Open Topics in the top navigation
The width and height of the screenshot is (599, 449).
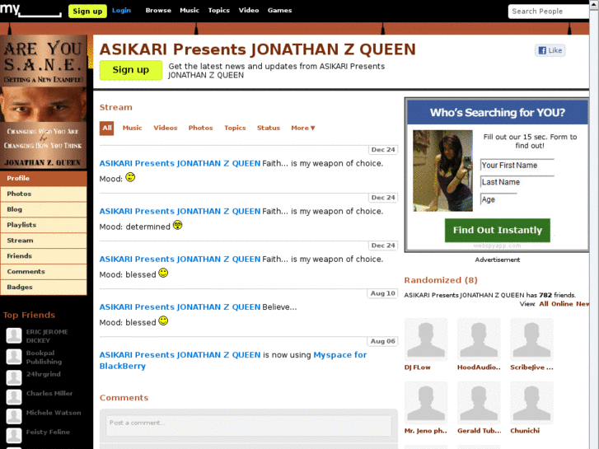coord(219,11)
